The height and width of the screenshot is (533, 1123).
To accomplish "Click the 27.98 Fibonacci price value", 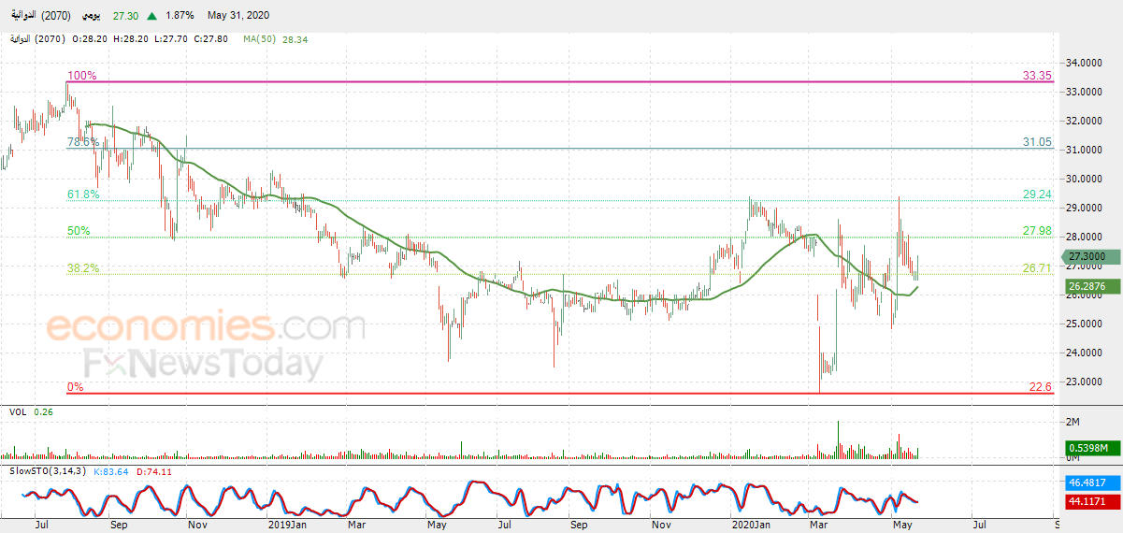I will pyautogui.click(x=1038, y=230).
